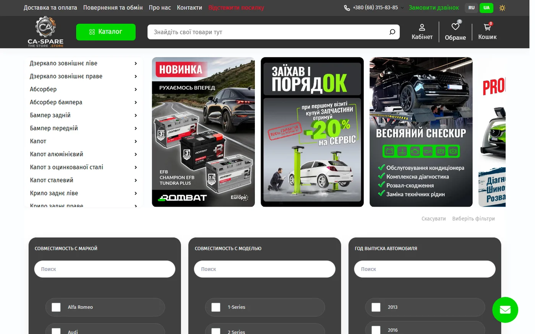Screen dimensions: 535x334
Task: Expand the Бампер задній chevron
Action: point(136,115)
